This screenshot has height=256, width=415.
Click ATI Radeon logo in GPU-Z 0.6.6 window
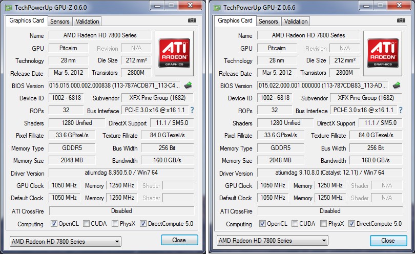pos(383,53)
